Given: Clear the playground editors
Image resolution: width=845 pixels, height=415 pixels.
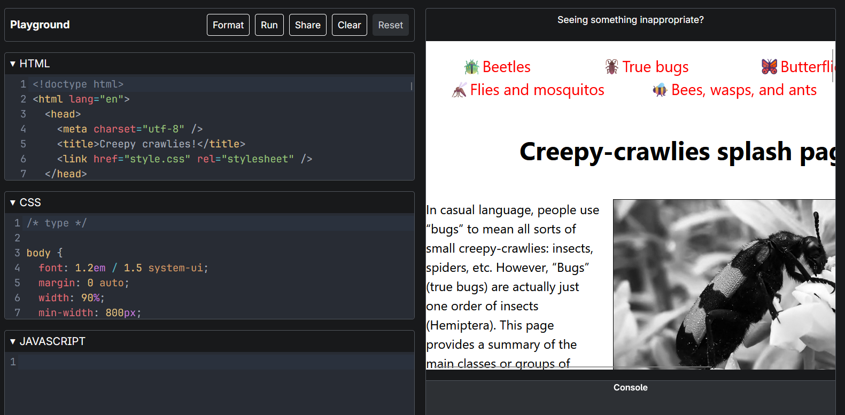Looking at the screenshot, I should pos(350,25).
